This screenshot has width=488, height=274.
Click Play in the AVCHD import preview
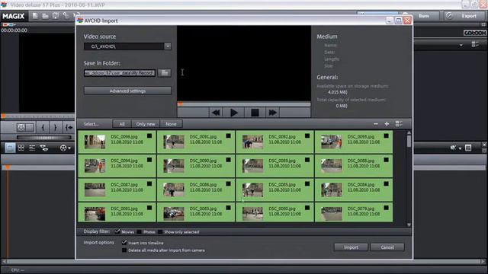(x=234, y=113)
